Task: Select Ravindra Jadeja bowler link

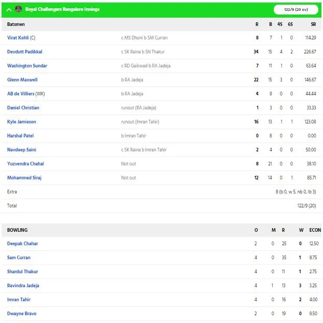Action: tap(23, 286)
